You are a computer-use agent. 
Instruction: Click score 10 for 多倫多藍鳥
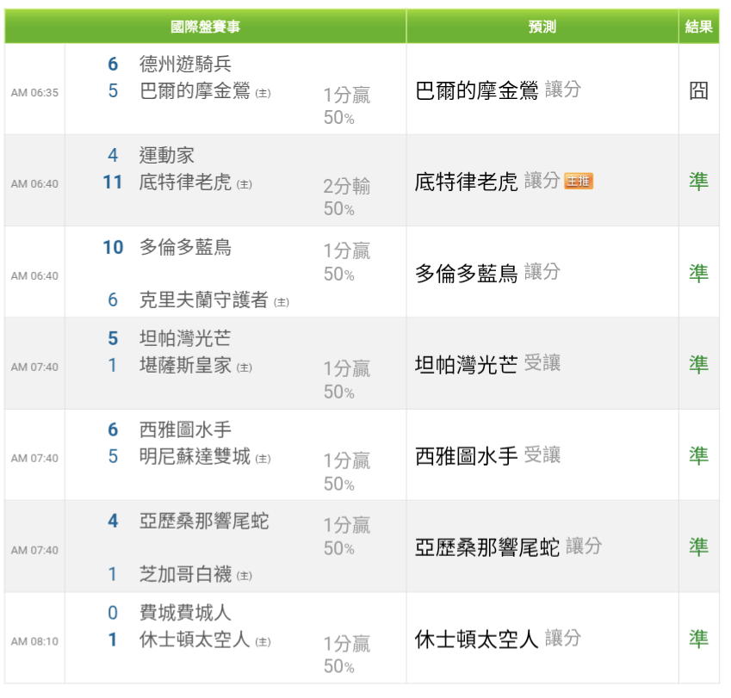click(x=113, y=247)
